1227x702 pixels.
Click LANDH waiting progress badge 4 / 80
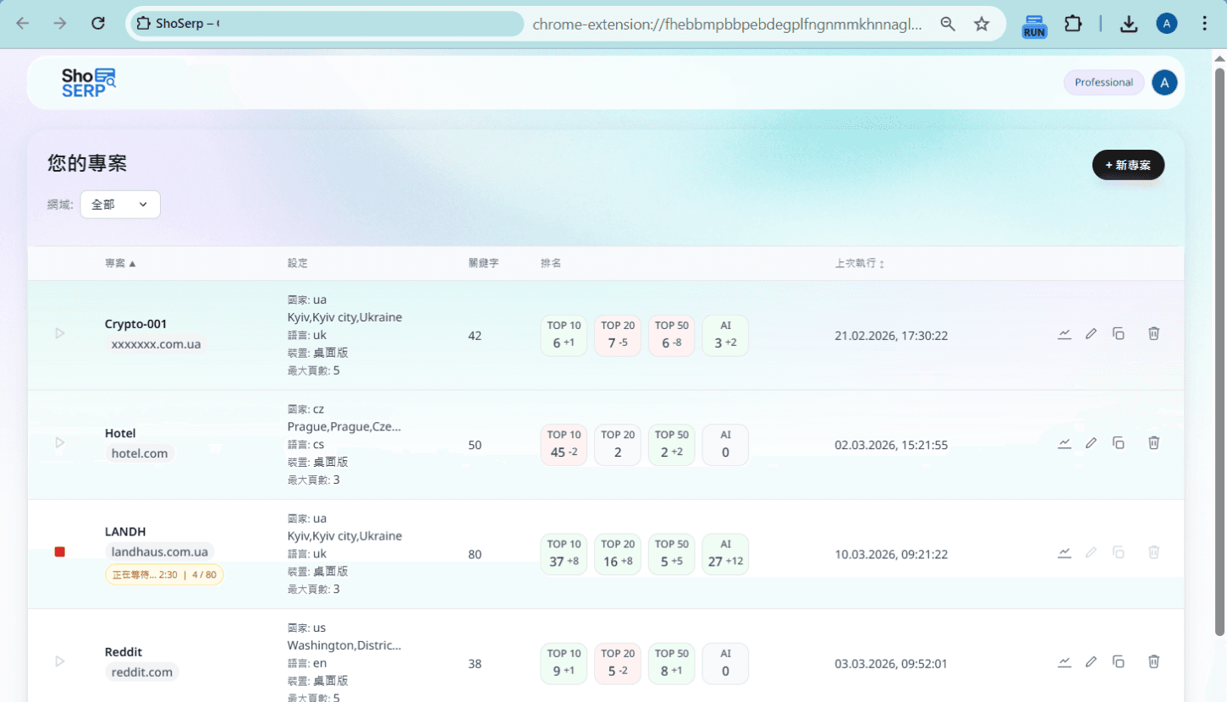(164, 575)
